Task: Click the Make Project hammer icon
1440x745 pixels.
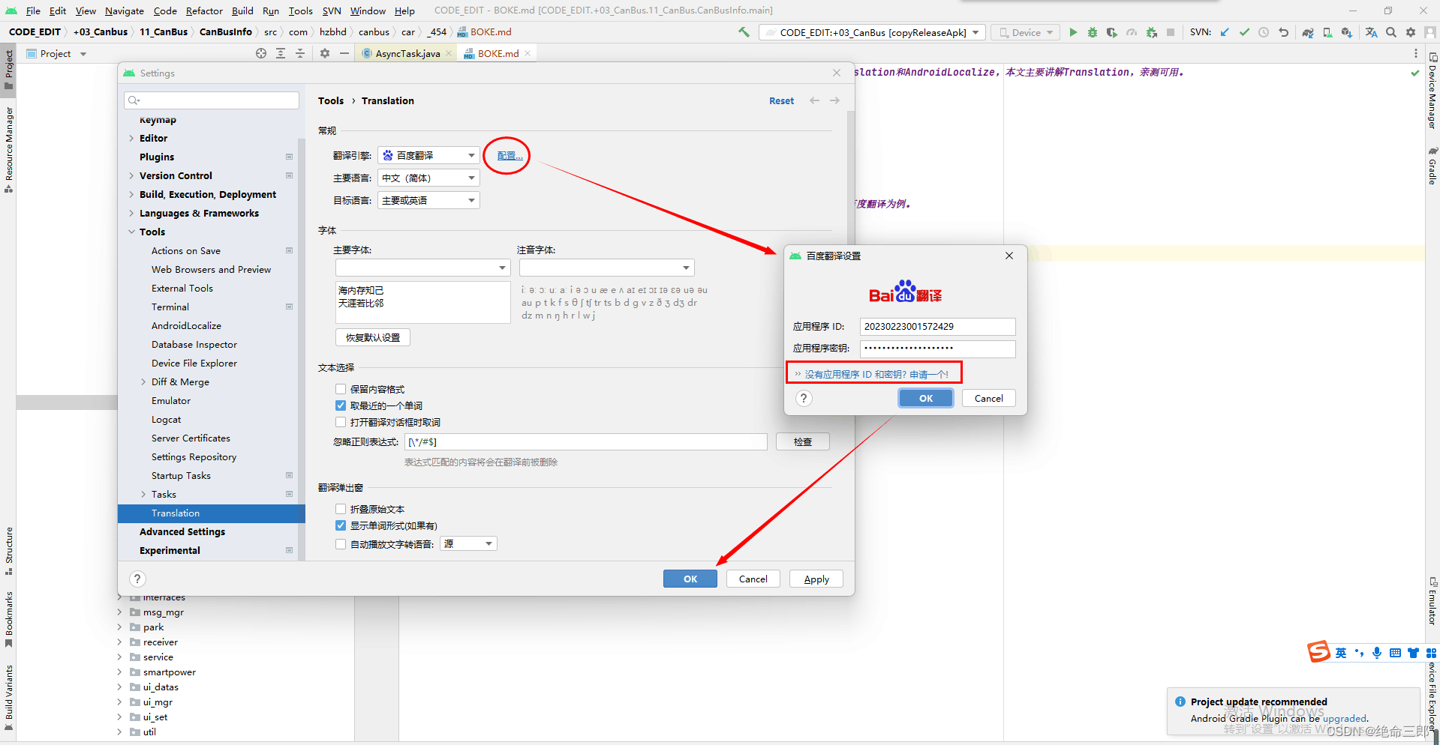Action: click(744, 32)
